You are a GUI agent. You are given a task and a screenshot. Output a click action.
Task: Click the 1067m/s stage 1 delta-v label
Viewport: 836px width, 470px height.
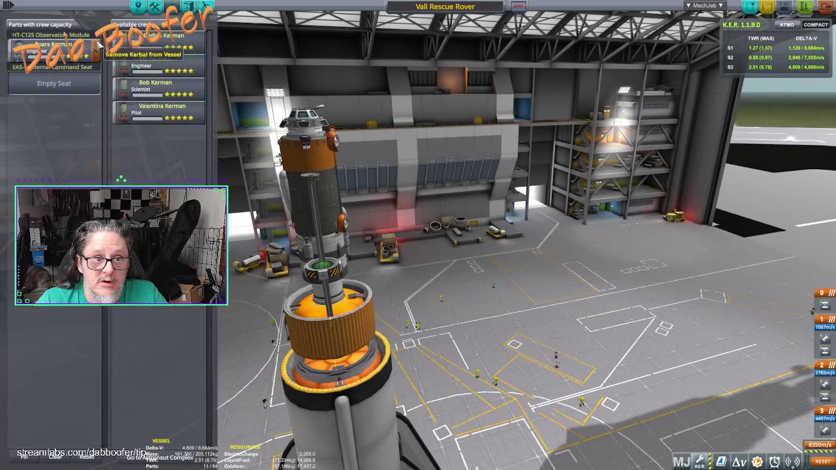tap(824, 327)
